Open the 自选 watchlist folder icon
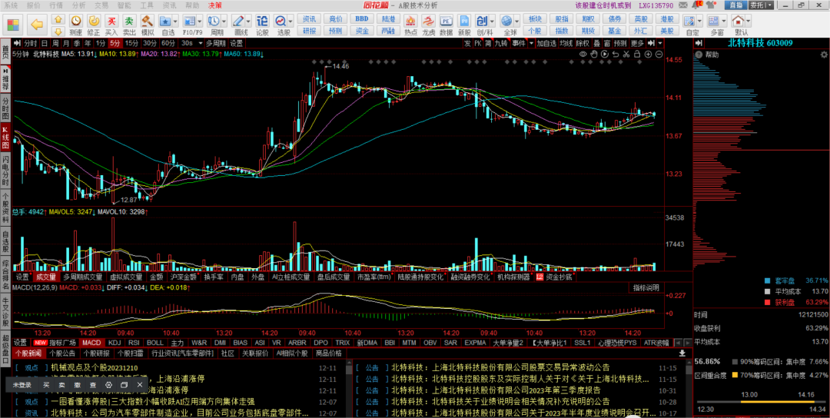Screen dimensions: 830x418 coord(165,22)
